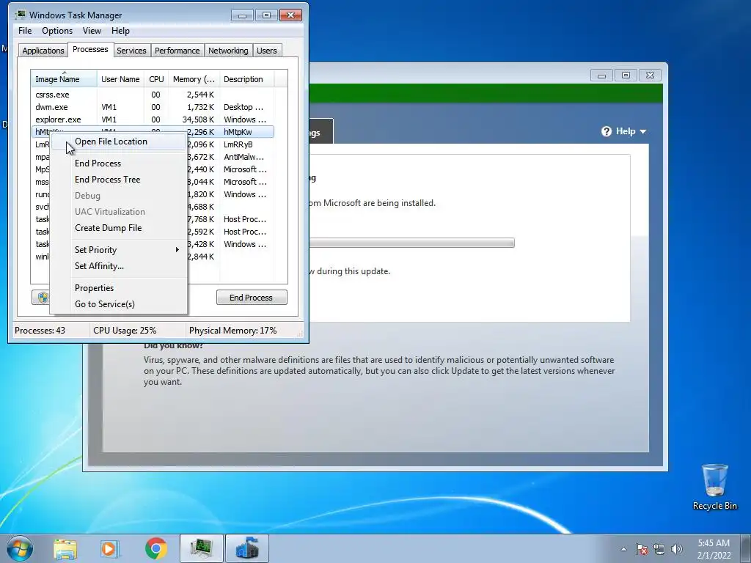Click the Action Center flag tray icon

pyautogui.click(x=642, y=549)
